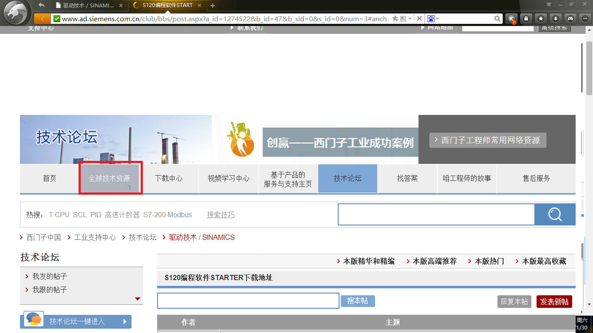
Task: Click the chat bubble forum quick-entry icon
Action: tap(33, 319)
